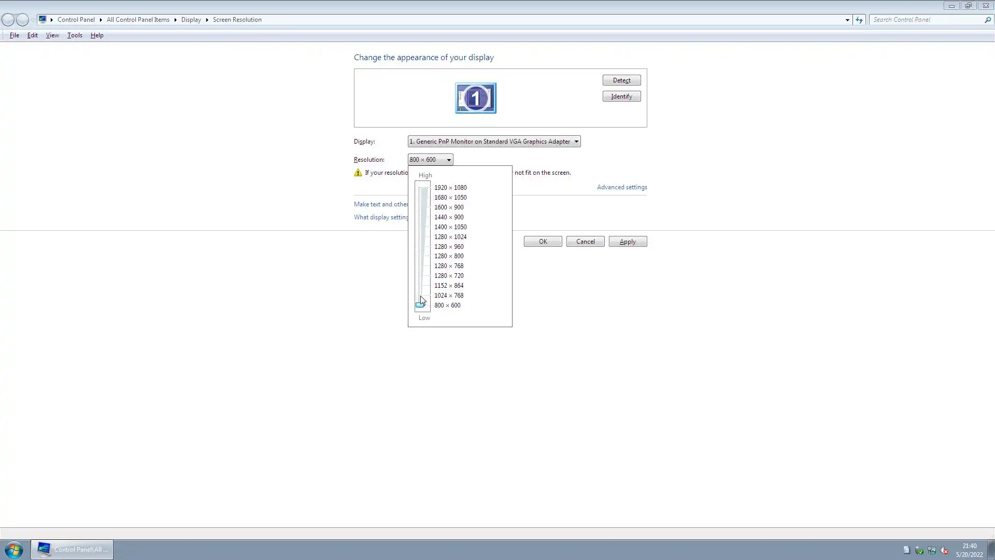
Task: Expand the address bar history dropdown arrow
Action: click(847, 20)
